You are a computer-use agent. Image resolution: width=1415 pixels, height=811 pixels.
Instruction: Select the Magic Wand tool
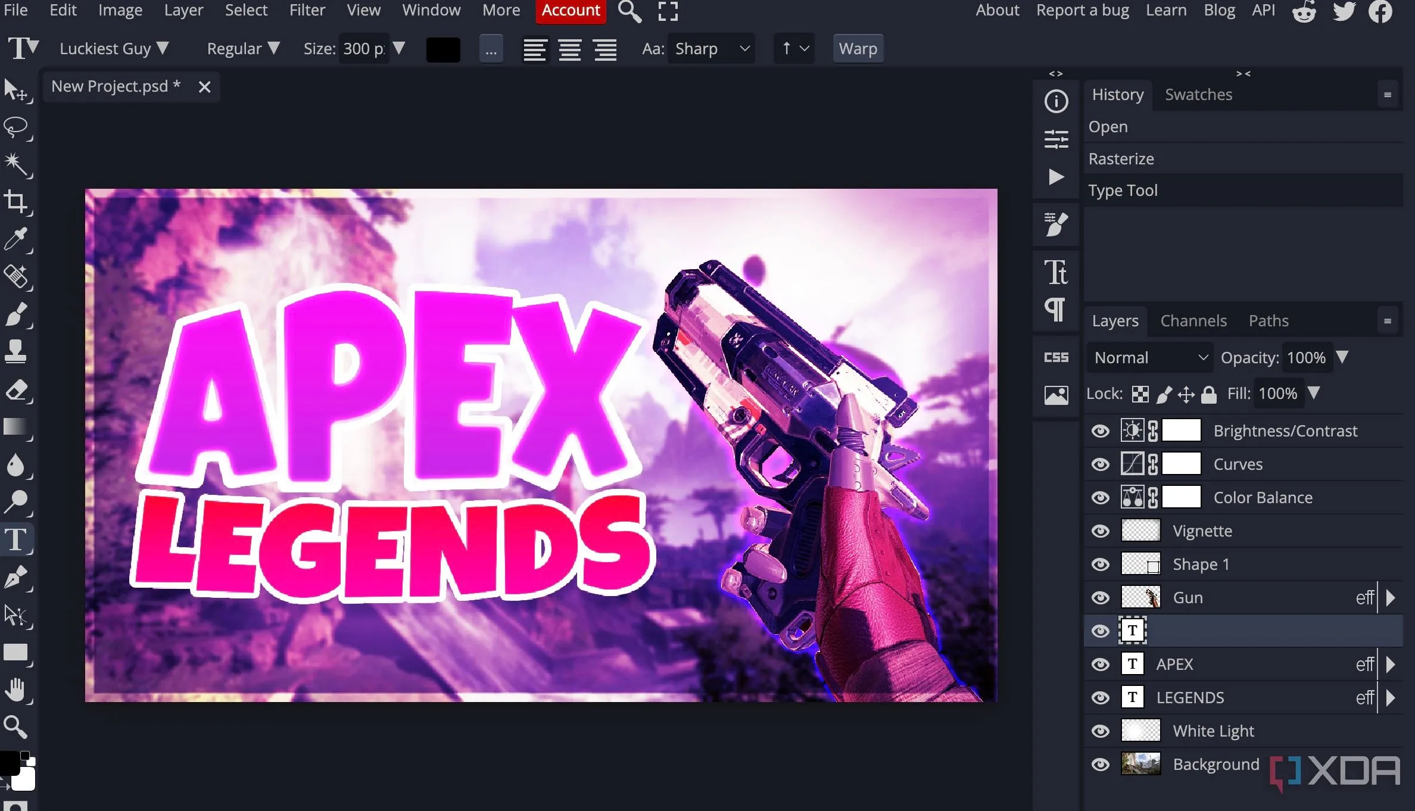(x=15, y=164)
